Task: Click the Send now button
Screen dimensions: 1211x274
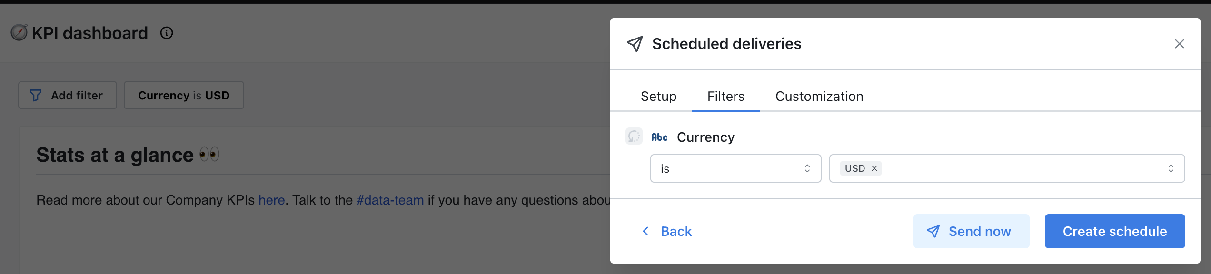Action: point(971,231)
